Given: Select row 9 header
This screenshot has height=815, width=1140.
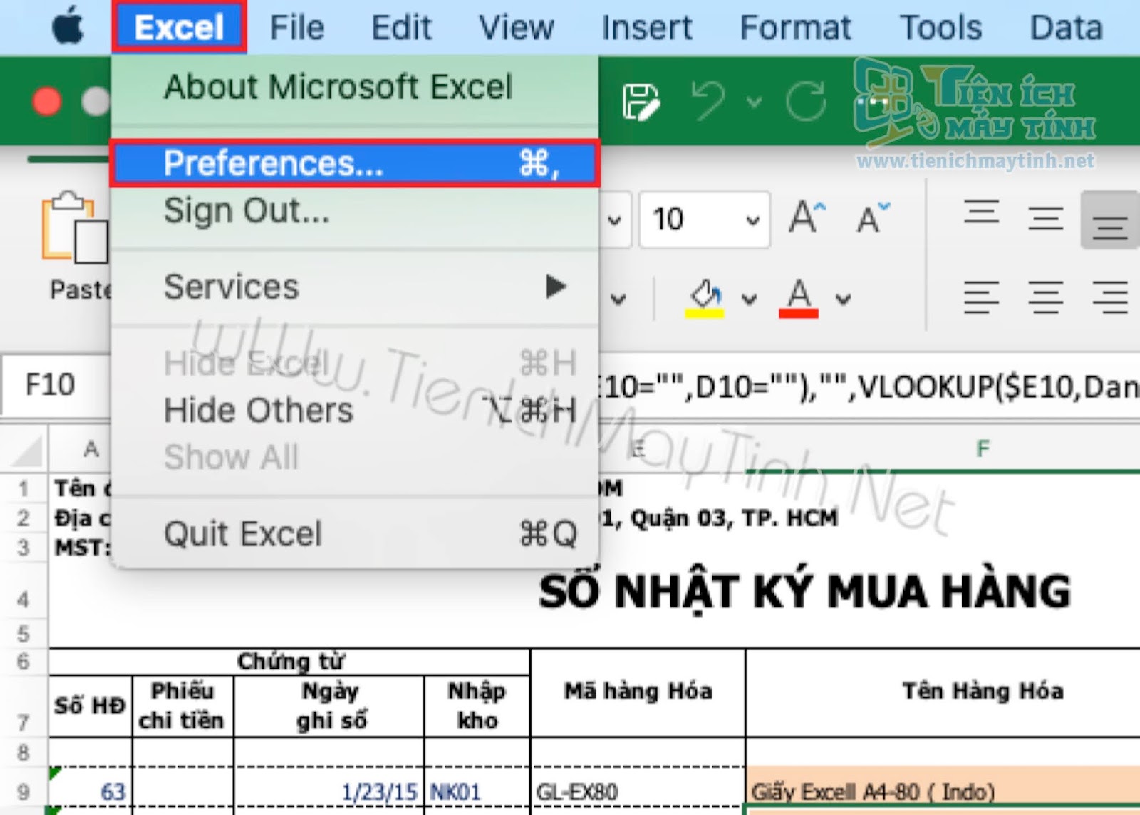Looking at the screenshot, I should click(x=24, y=791).
